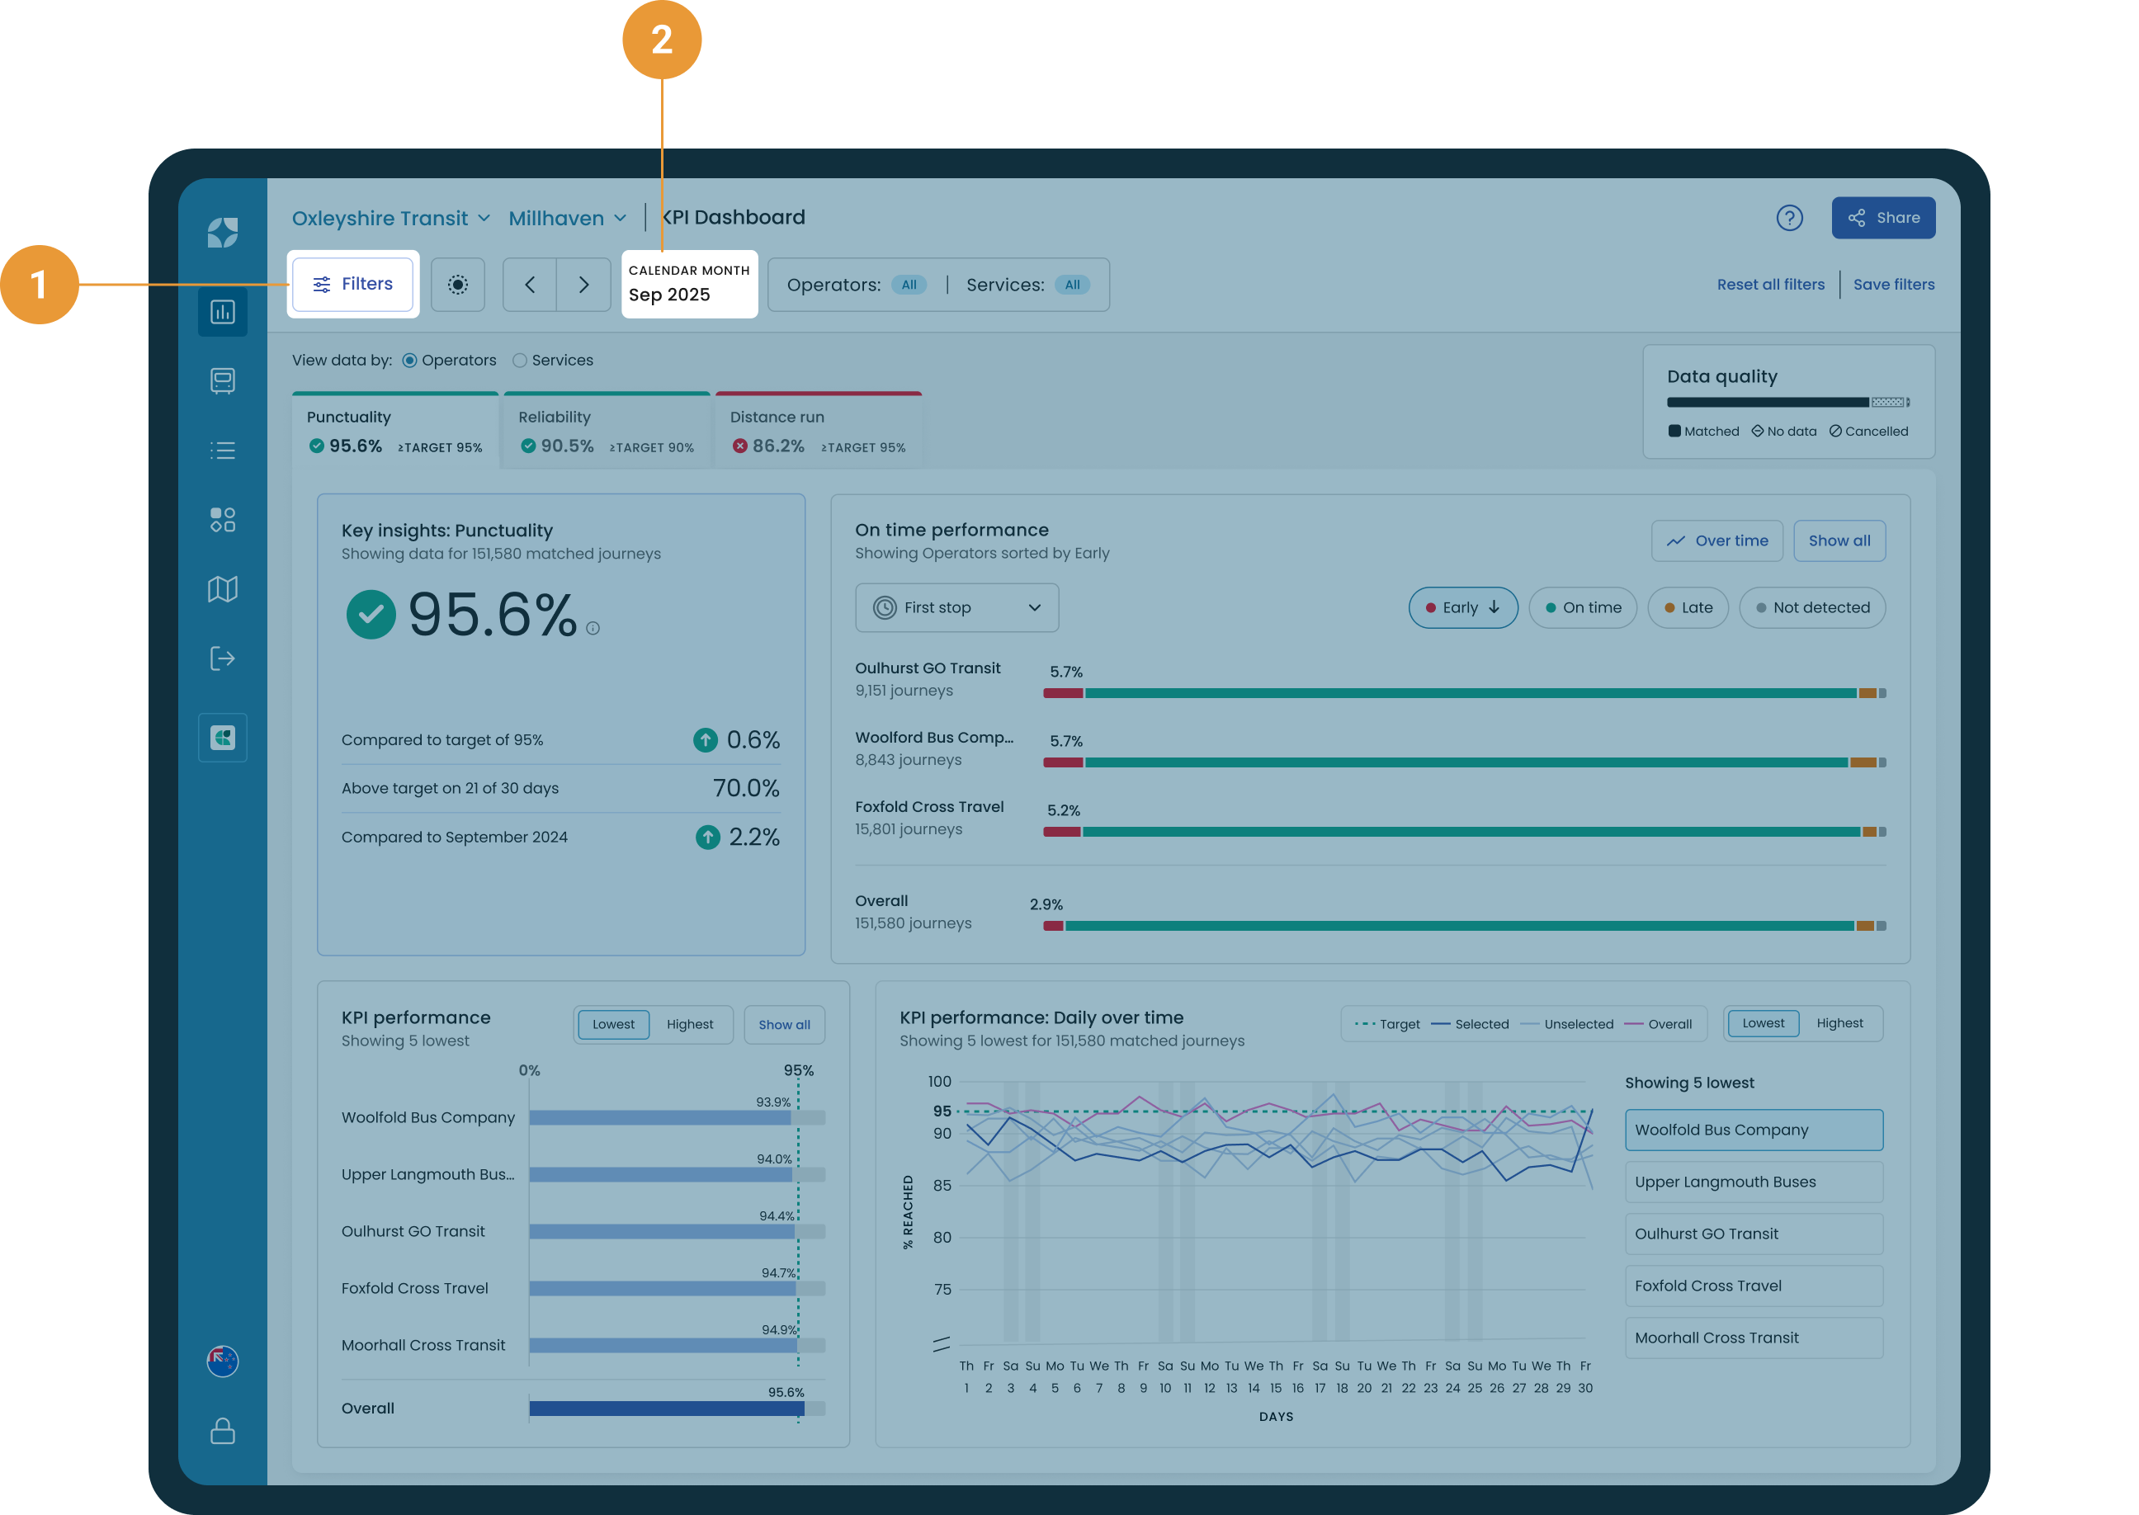The height and width of the screenshot is (1515, 2139).
Task: Switch to the Reliability tab
Action: pyautogui.click(x=607, y=431)
